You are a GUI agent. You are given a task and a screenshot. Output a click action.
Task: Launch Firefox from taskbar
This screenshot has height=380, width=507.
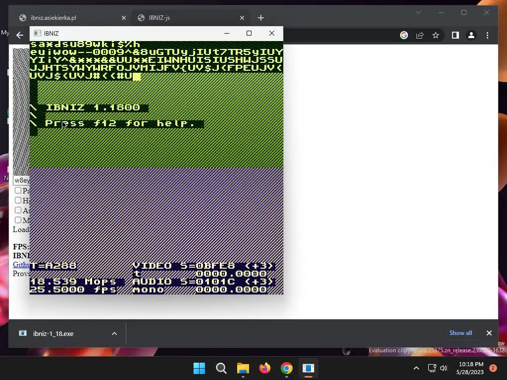[x=265, y=368]
